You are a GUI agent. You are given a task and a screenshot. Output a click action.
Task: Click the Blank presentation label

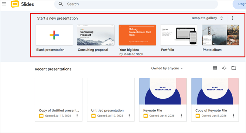[x=50, y=50]
